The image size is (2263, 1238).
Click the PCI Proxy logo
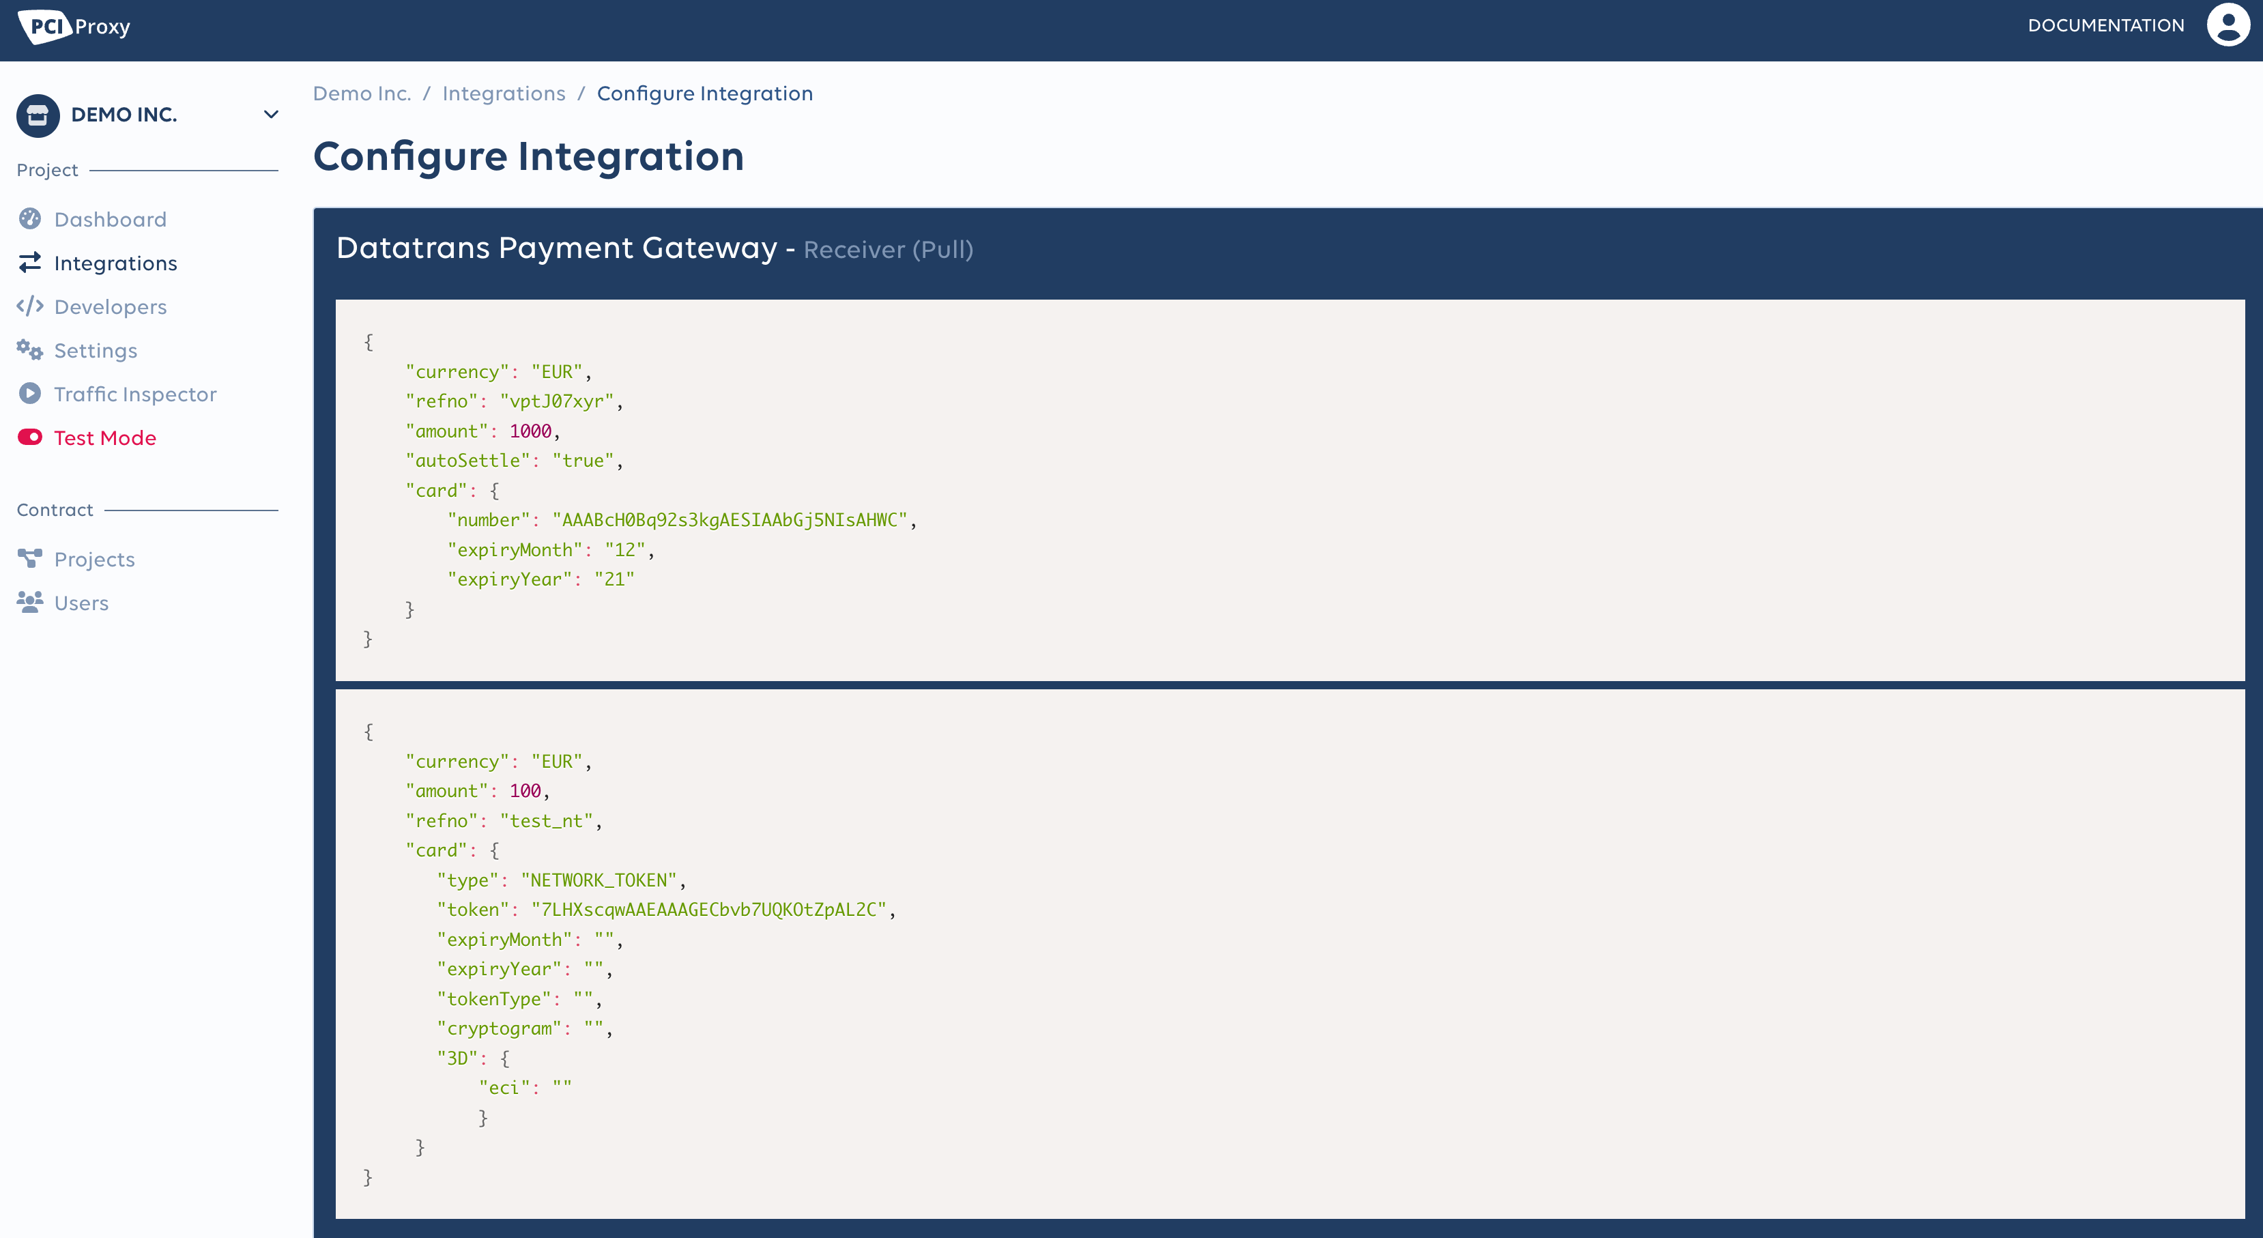(74, 27)
